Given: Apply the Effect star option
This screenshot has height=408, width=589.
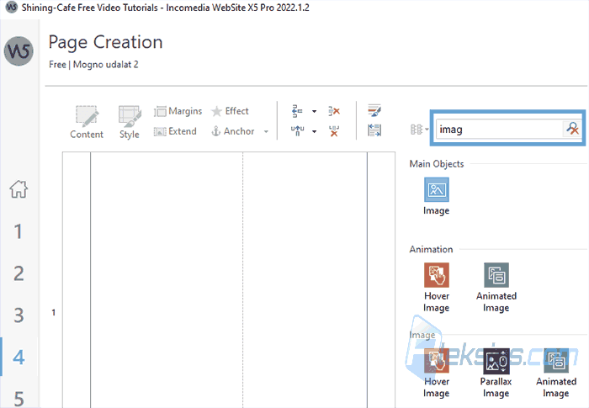Looking at the screenshot, I should [230, 111].
